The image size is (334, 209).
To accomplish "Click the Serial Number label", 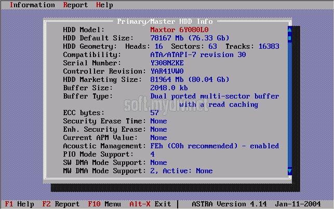I will pyautogui.click(x=92, y=63).
